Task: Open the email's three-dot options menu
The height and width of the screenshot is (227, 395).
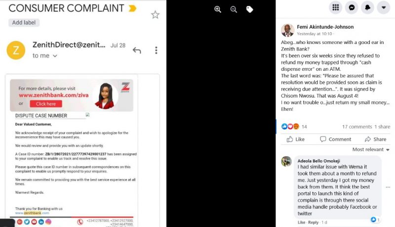Action: coord(156,50)
